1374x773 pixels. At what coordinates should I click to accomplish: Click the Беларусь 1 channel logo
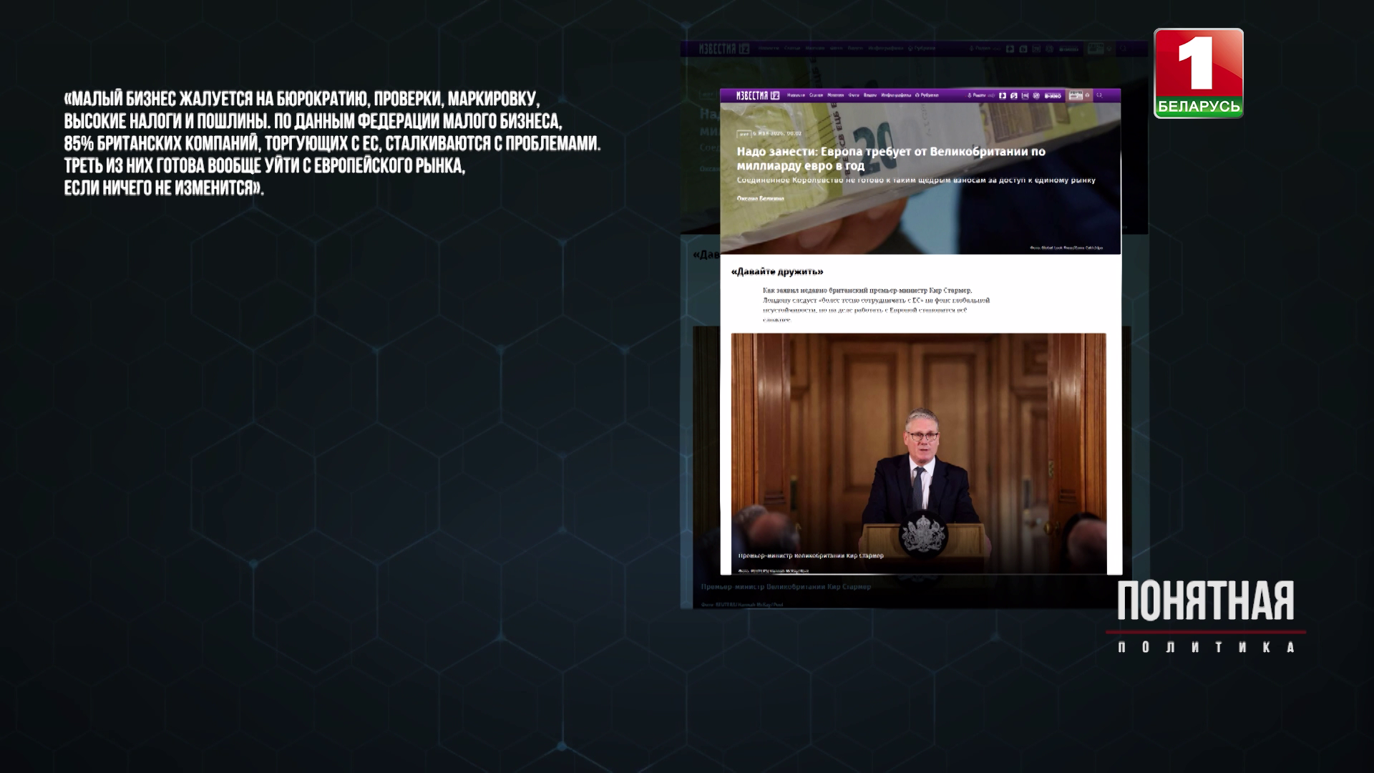pyautogui.click(x=1199, y=73)
